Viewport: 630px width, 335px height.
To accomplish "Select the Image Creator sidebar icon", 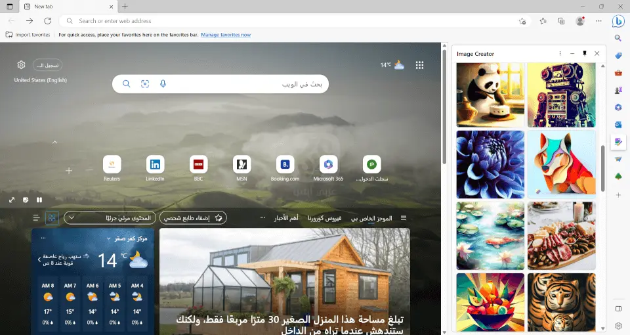I will (618, 142).
